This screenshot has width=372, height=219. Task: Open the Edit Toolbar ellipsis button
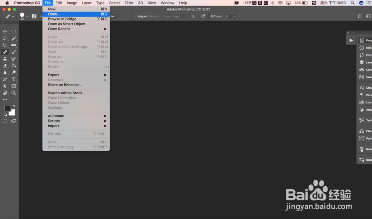(x=5, y=100)
